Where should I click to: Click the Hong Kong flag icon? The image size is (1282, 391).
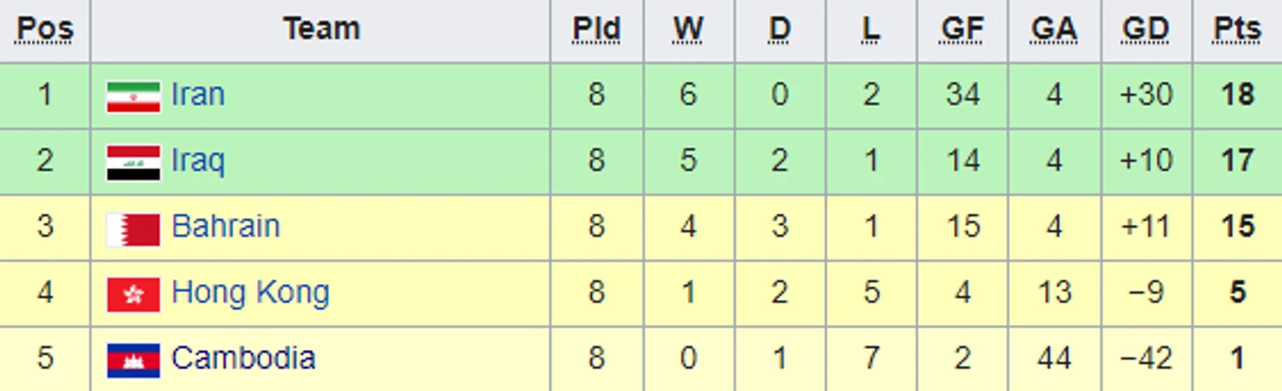pos(133,295)
